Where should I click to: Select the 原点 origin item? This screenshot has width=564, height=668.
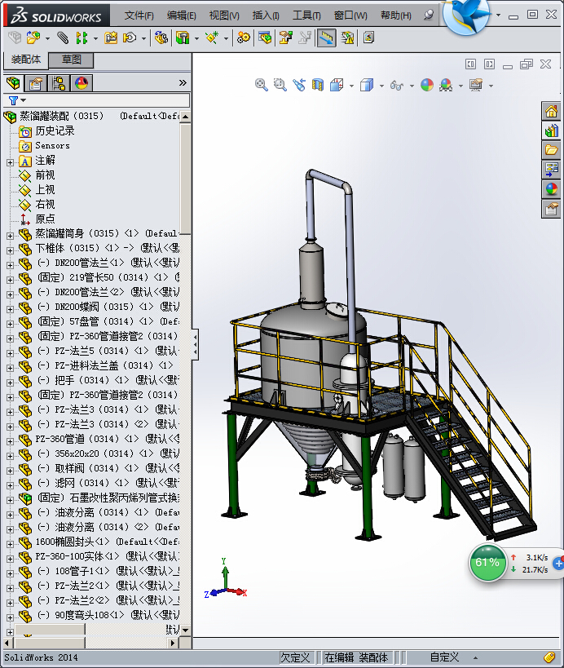tap(45, 219)
